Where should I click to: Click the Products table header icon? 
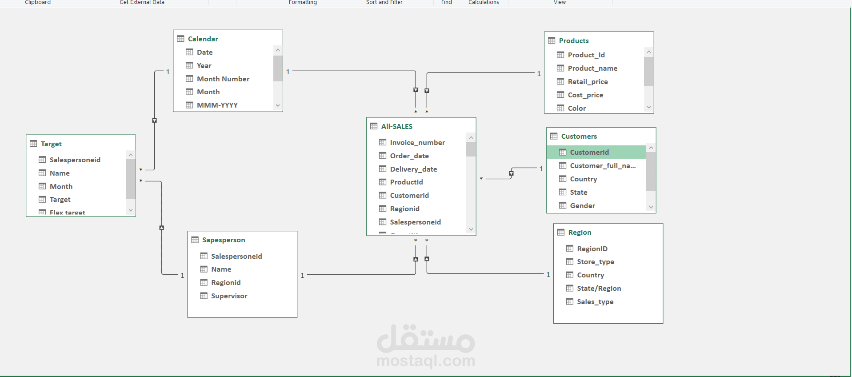pyautogui.click(x=552, y=40)
